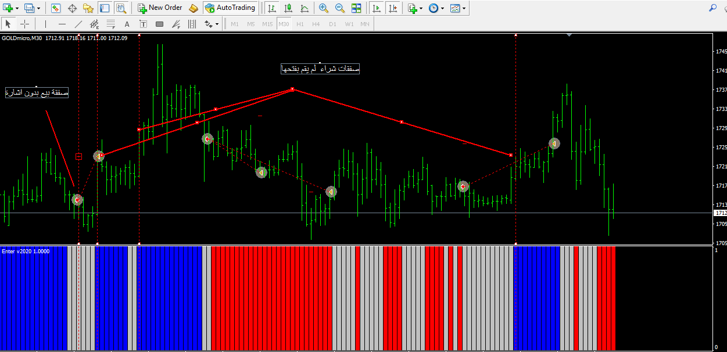The width and height of the screenshot is (727, 352).
Task: Select the Crosshair cursor tool
Action: pyautogui.click(x=25, y=24)
